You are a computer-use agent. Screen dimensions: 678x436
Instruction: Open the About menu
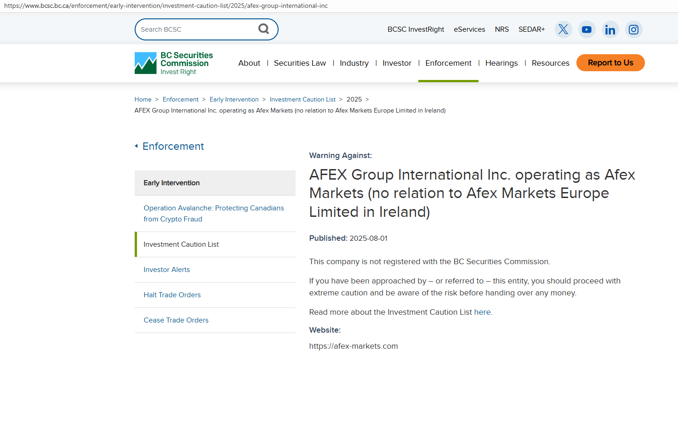tap(249, 63)
